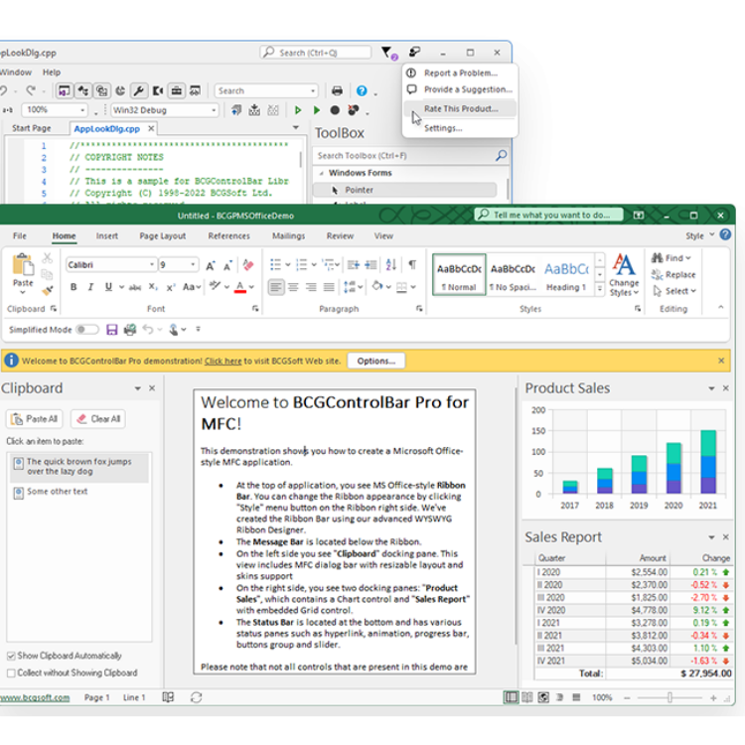Enable Collect without Showing Clipboard
The image size is (745, 745).
[11, 672]
